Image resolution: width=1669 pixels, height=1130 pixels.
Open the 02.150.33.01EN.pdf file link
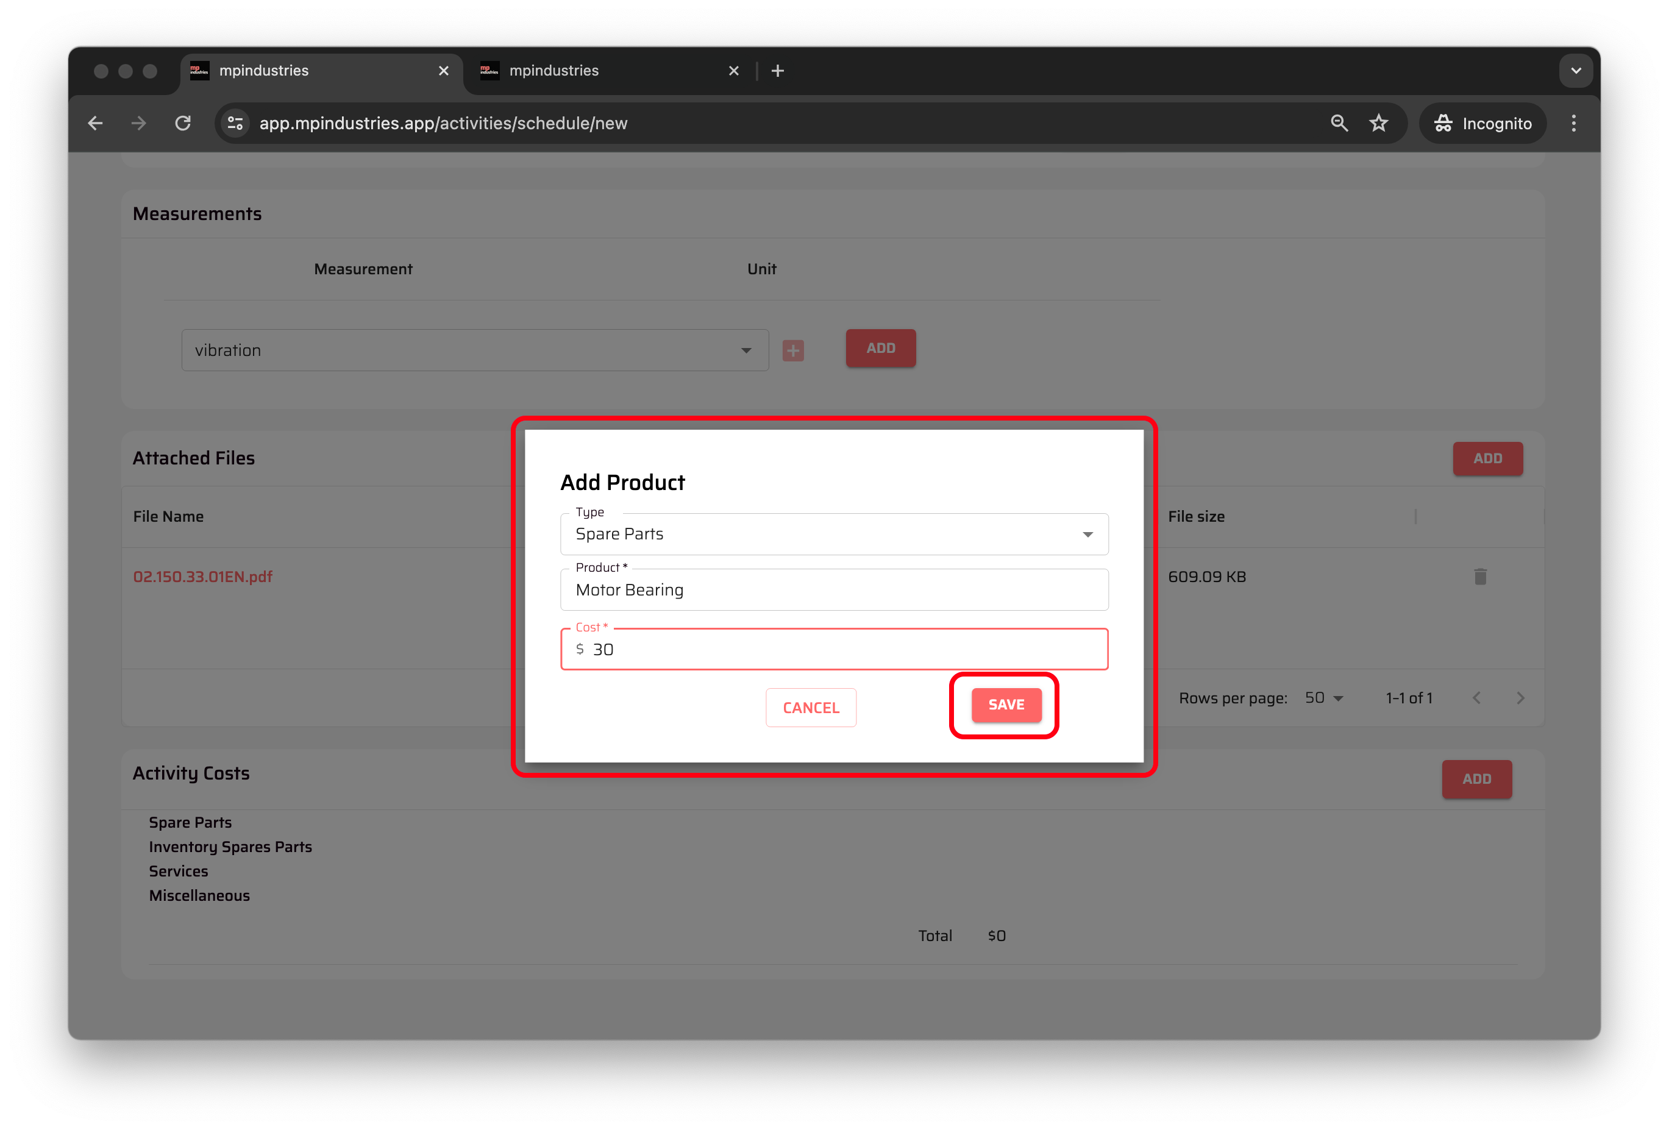[x=202, y=577]
